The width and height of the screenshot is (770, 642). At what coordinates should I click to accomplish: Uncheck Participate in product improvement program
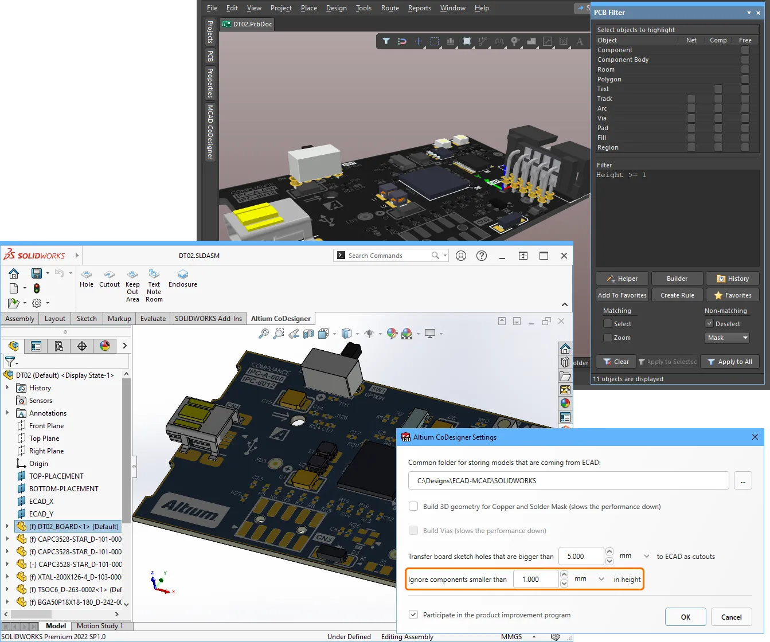tap(413, 614)
